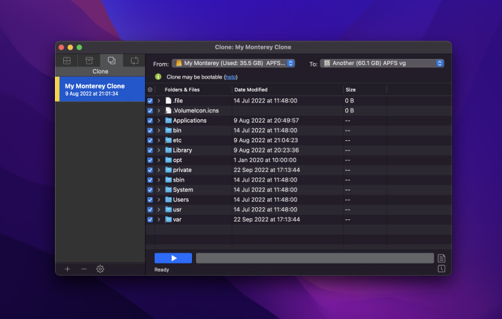Uncheck the var folder checkbox
502x319 pixels.
click(150, 219)
